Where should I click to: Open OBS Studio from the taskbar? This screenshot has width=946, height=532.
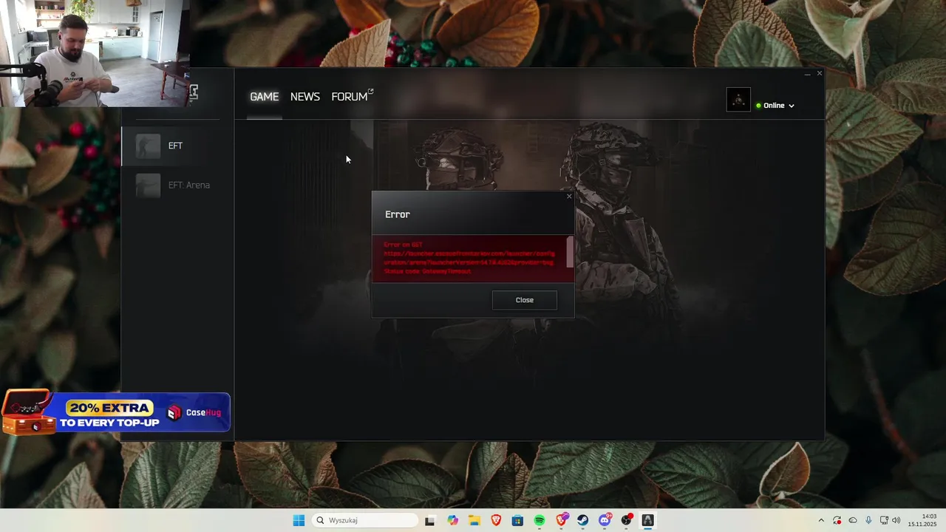[x=627, y=520]
